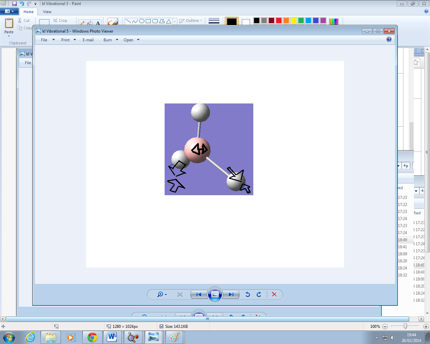Go to the Next photo
The image size is (430, 344).
pyautogui.click(x=231, y=295)
